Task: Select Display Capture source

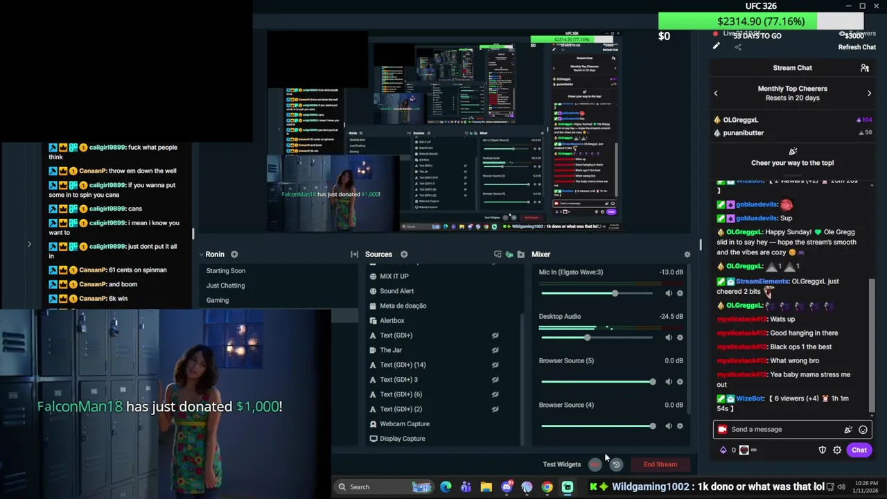Action: [x=402, y=439]
